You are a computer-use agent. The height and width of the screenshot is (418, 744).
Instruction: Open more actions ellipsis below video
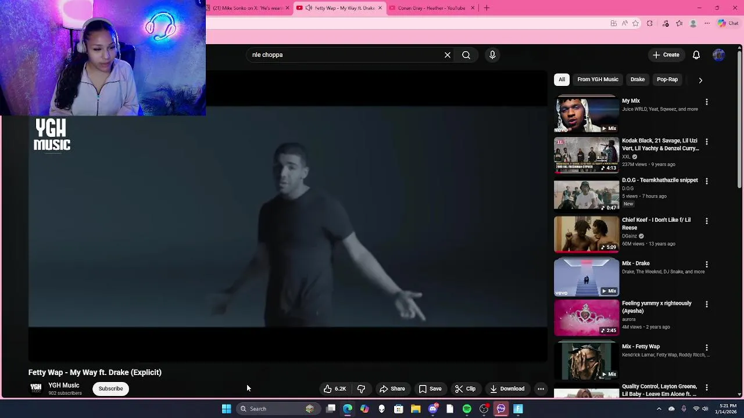click(x=541, y=389)
